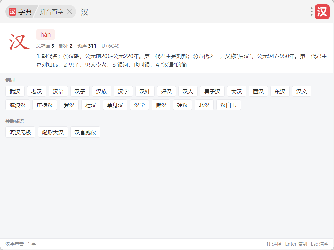This screenshot has width=334, height=250.
Task: Click the 汉字查音 · 1 字 status text
Action: [21, 244]
